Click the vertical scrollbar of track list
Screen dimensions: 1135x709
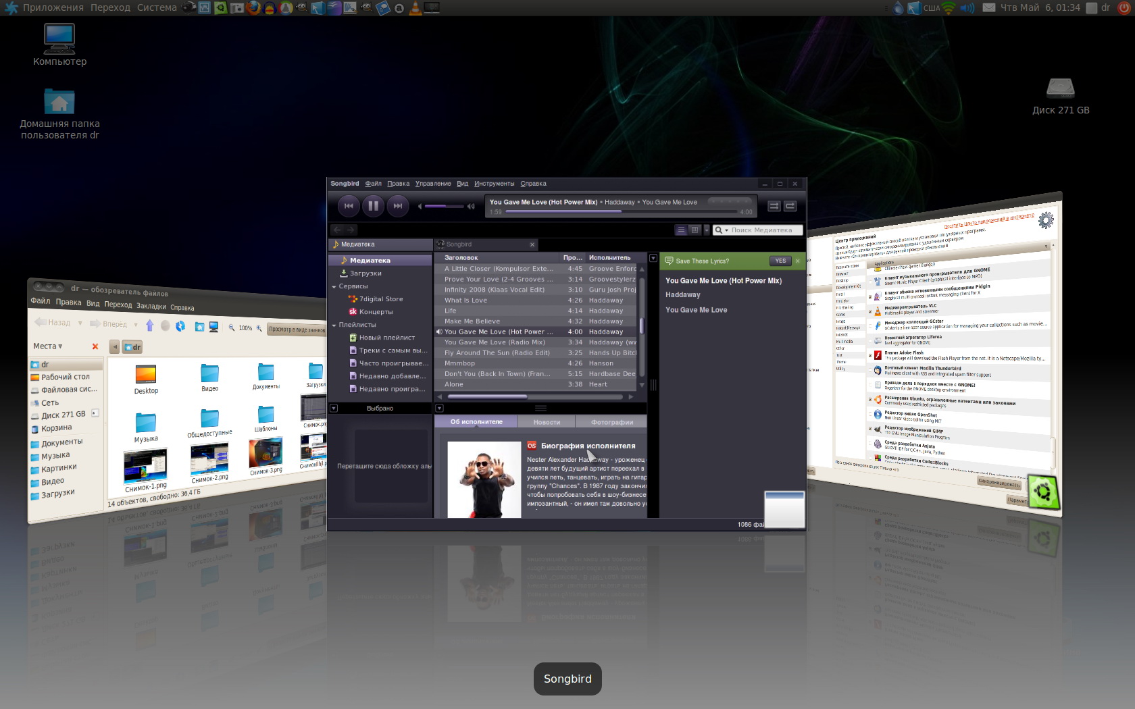click(x=642, y=327)
